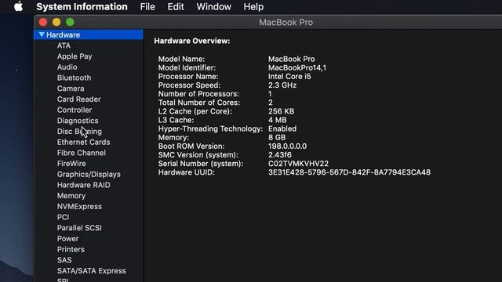The image size is (502, 282).
Task: Select Diagnostics in the sidebar
Action: tap(78, 121)
